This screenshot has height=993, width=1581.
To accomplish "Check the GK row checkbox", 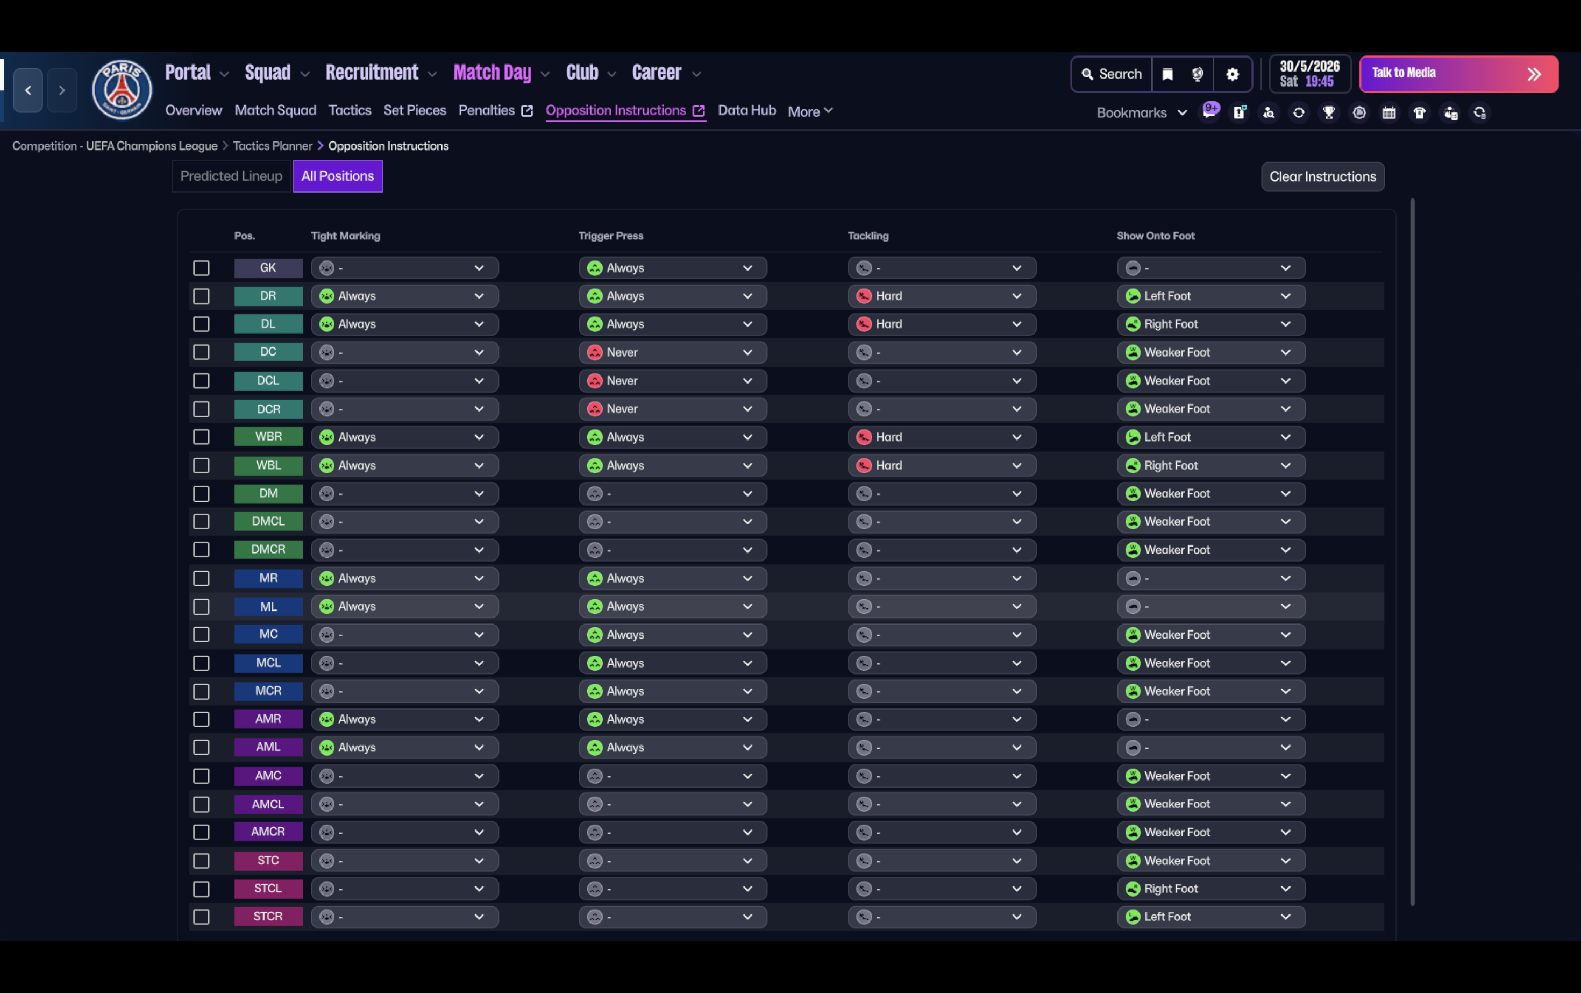I will coord(202,268).
